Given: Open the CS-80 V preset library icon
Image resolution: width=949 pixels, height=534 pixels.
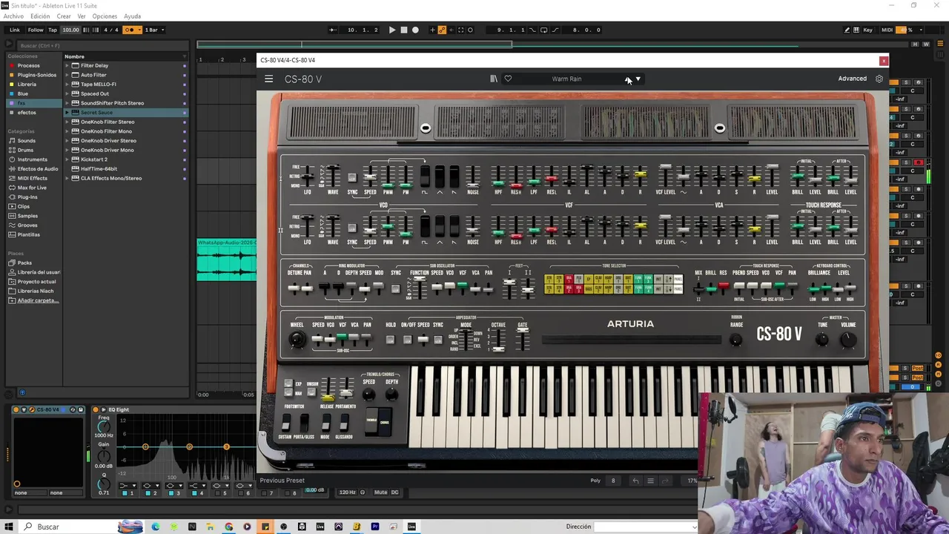Looking at the screenshot, I should [494, 79].
